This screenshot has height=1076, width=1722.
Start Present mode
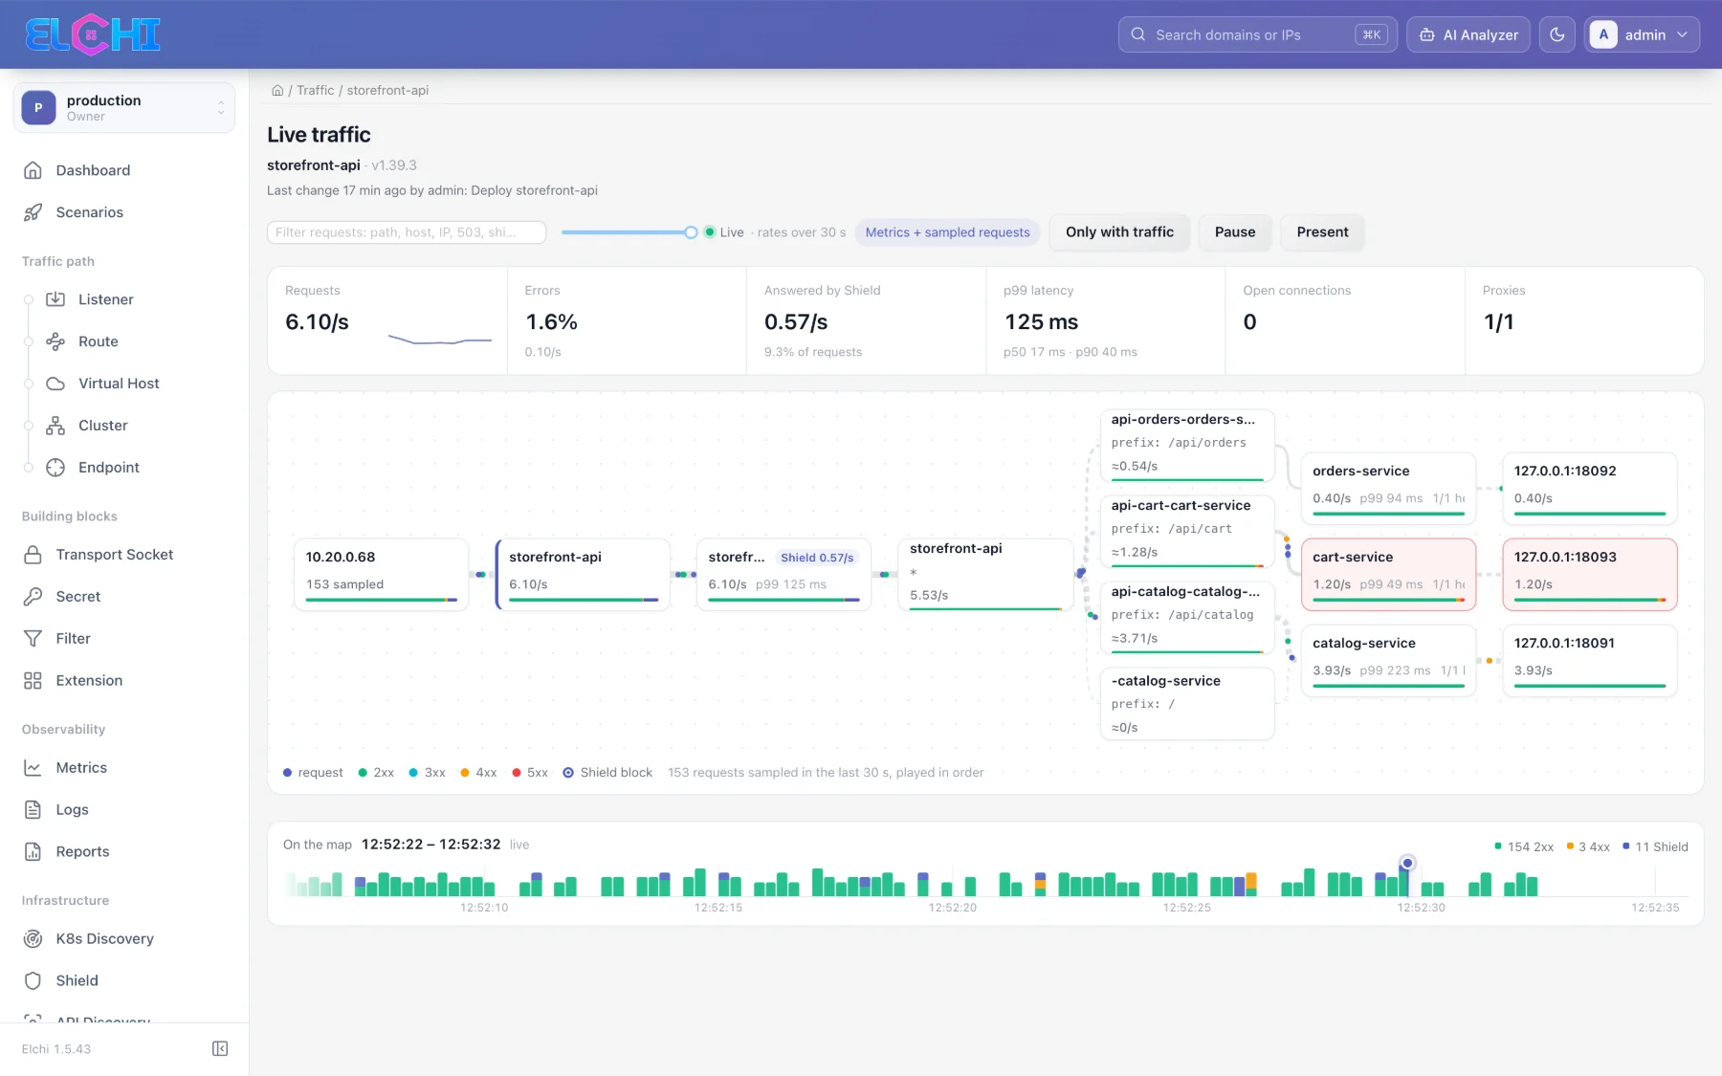1322,232
